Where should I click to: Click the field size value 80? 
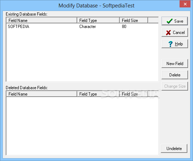[124, 27]
